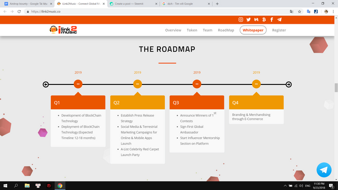Click 'Development of BlockChain Technology' text
This screenshot has height=190, width=338.
(x=81, y=118)
